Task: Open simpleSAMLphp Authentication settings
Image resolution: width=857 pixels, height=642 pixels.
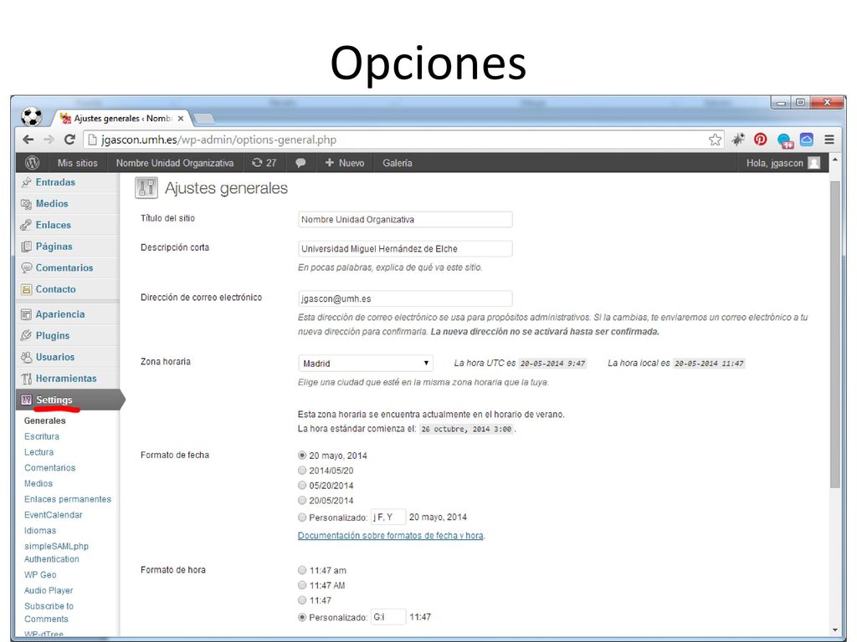Action: 56,553
